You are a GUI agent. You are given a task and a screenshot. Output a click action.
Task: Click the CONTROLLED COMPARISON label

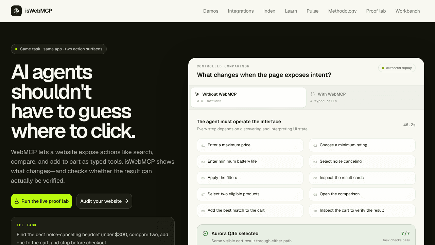(223, 66)
